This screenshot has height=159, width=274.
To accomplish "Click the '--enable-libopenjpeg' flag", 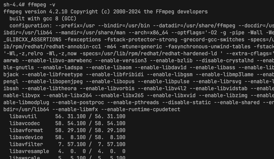I will [x=52, y=82].
